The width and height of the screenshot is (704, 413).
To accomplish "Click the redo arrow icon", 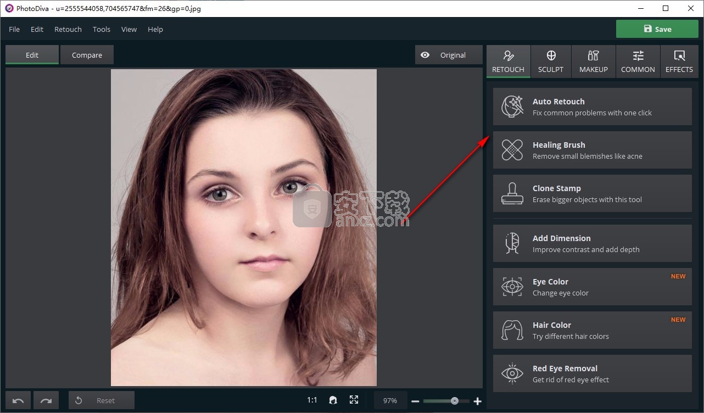I will (46, 401).
